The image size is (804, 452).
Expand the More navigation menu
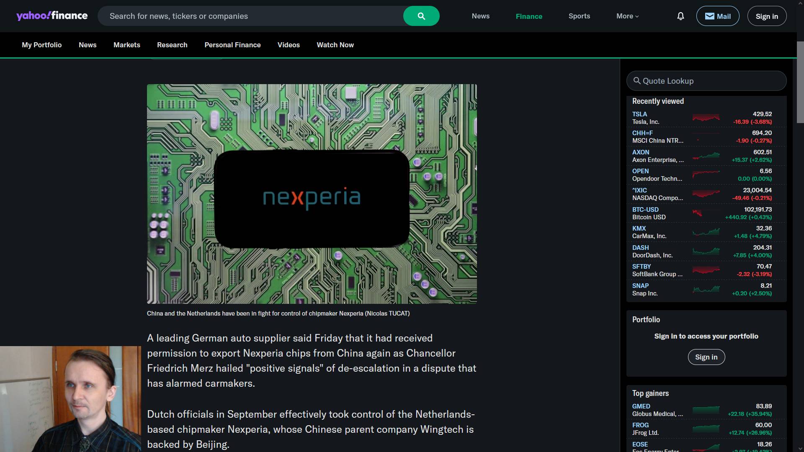[627, 16]
